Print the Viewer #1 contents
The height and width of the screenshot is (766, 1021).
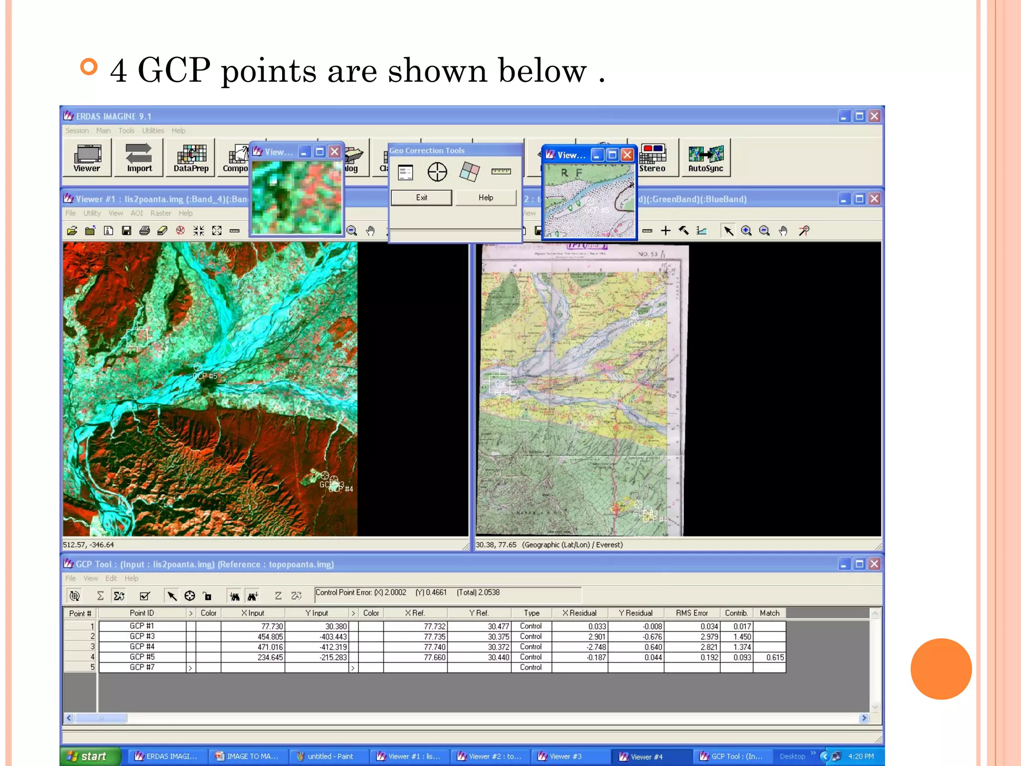coord(145,230)
